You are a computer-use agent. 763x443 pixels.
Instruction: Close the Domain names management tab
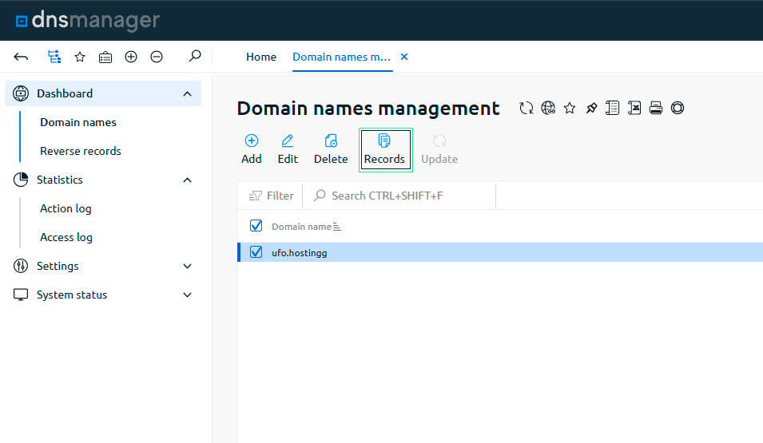pyautogui.click(x=403, y=57)
